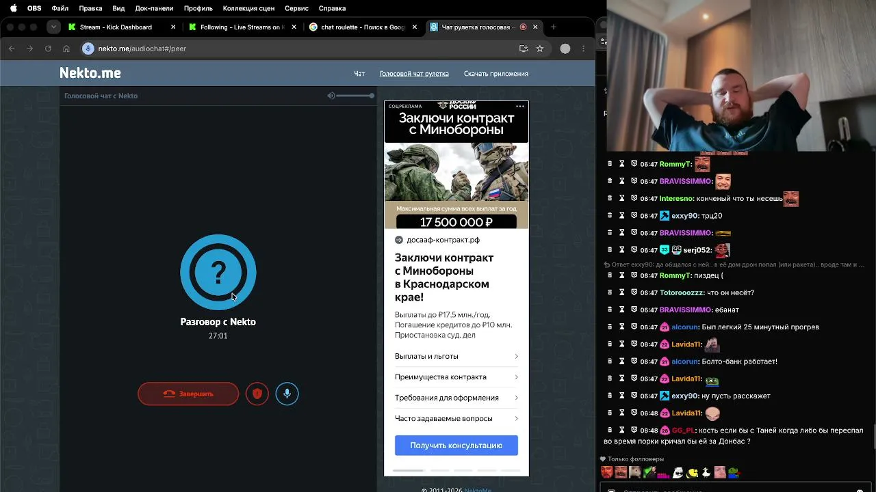Ban GG_PL with the shield icon
The width and height of the screenshot is (876, 492).
[x=634, y=430]
